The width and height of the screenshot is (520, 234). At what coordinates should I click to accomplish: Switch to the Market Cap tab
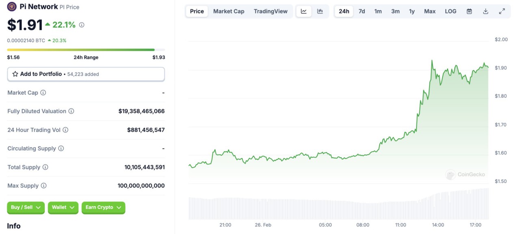pyautogui.click(x=228, y=11)
